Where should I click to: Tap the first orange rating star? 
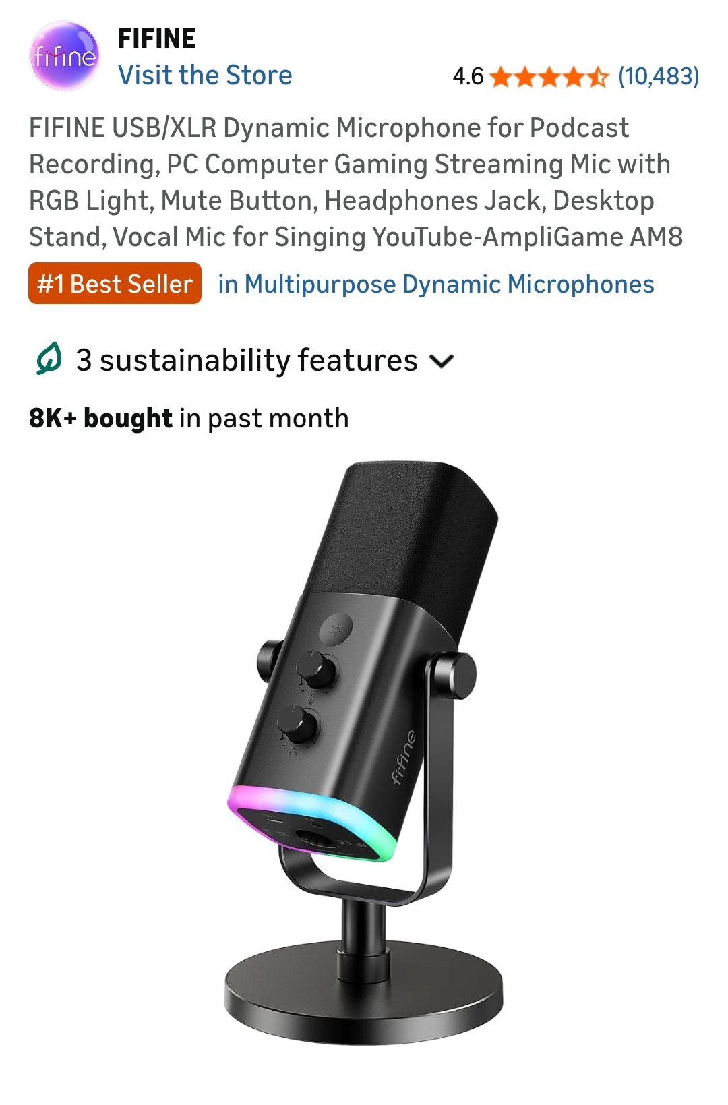click(x=501, y=77)
